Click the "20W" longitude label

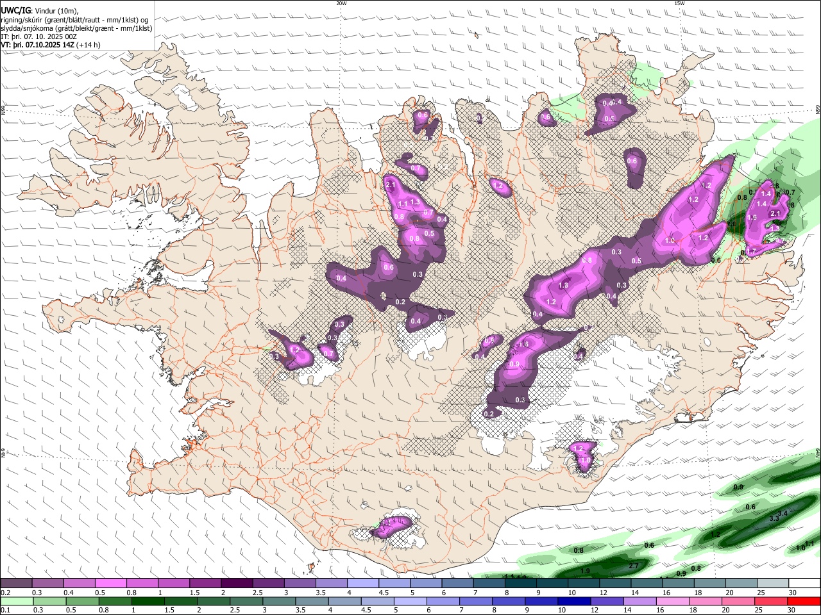(342, 3)
